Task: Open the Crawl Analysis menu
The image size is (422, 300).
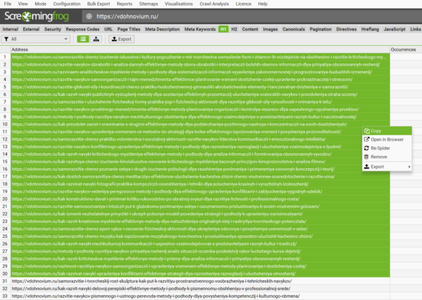Action: pos(214,4)
